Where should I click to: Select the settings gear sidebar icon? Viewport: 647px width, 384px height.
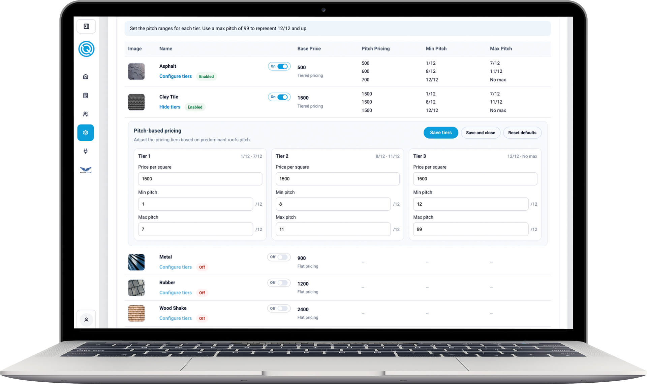click(x=86, y=133)
